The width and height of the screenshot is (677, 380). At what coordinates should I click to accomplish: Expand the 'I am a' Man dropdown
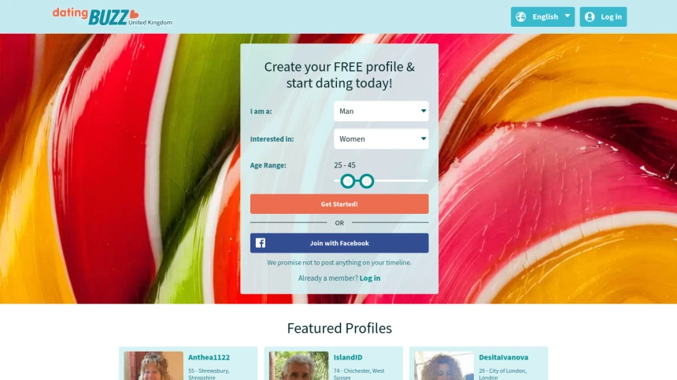tap(381, 111)
